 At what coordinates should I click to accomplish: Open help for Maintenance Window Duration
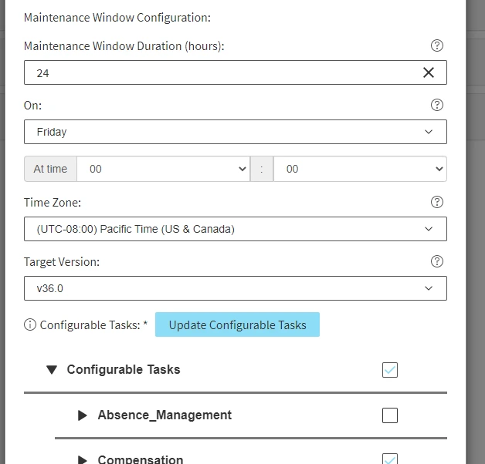click(437, 45)
